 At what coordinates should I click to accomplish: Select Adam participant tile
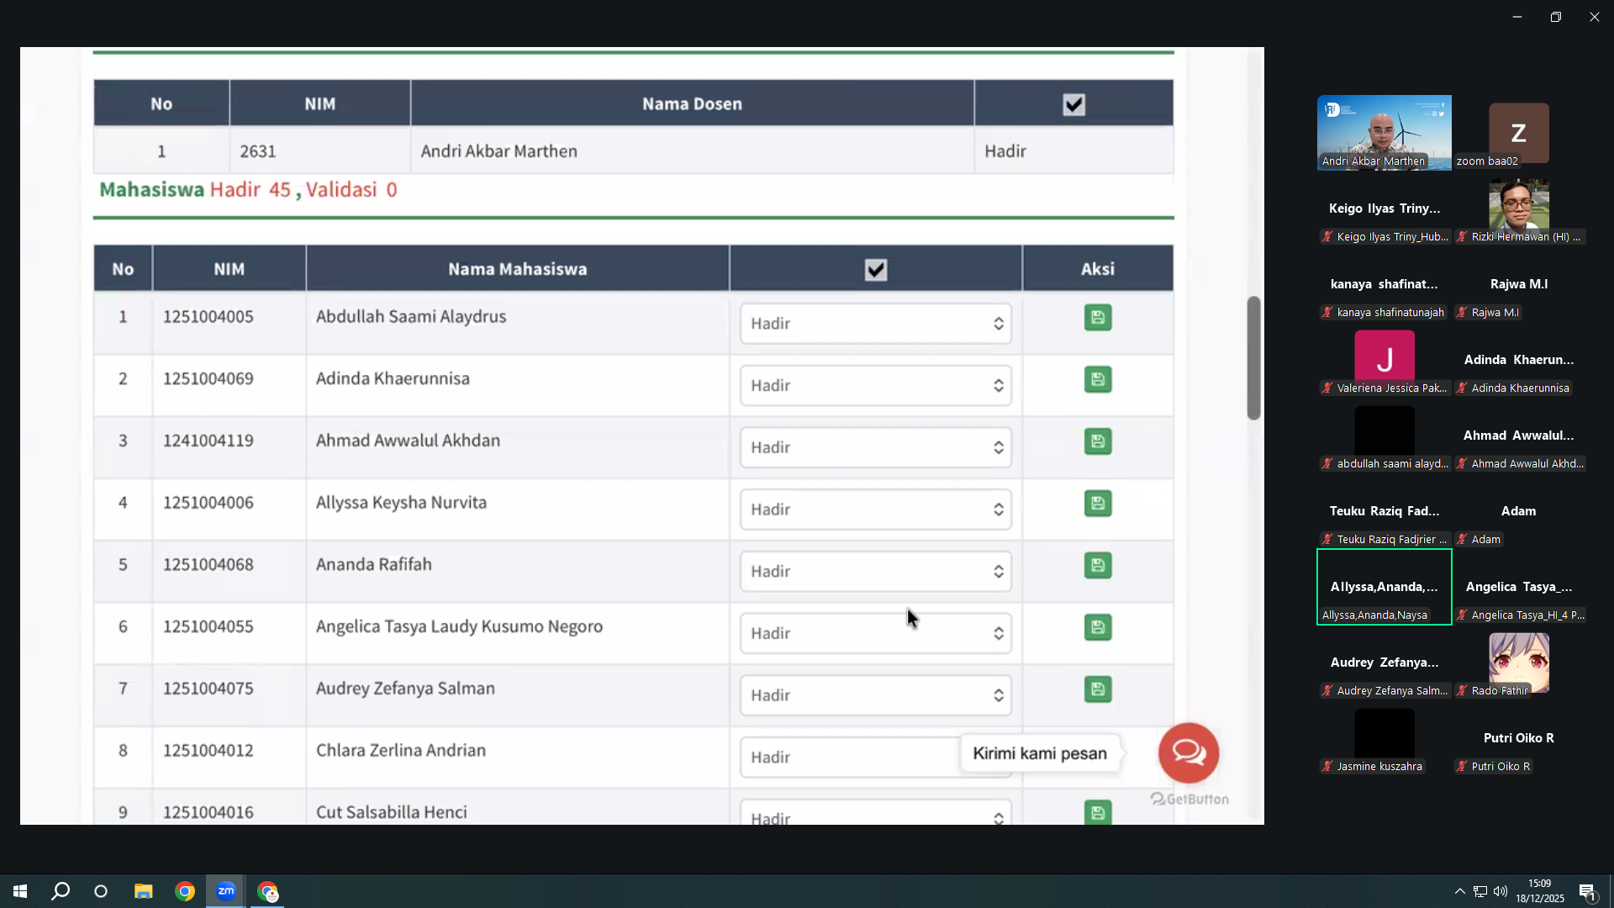coord(1519,511)
